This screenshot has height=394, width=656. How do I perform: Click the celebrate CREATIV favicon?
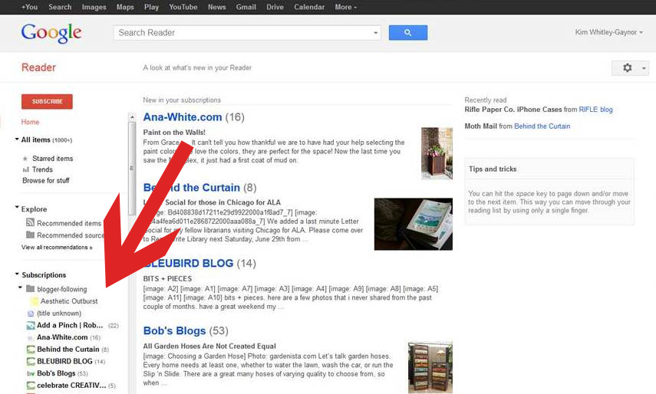pyautogui.click(x=31, y=386)
